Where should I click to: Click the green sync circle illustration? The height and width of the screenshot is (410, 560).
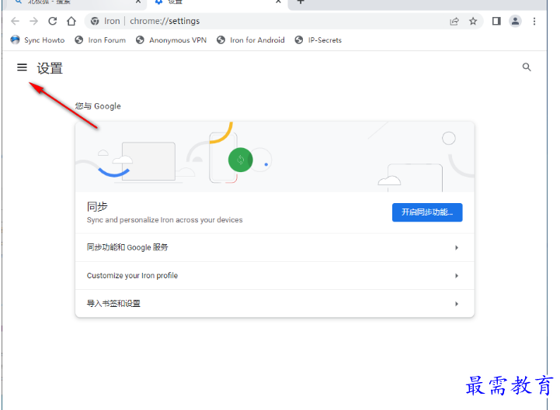[240, 160]
